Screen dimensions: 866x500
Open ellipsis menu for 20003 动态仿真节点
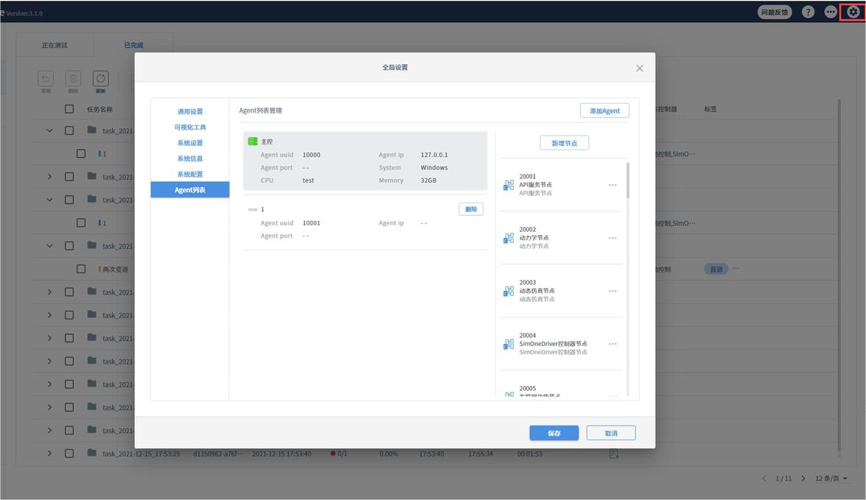coord(612,291)
